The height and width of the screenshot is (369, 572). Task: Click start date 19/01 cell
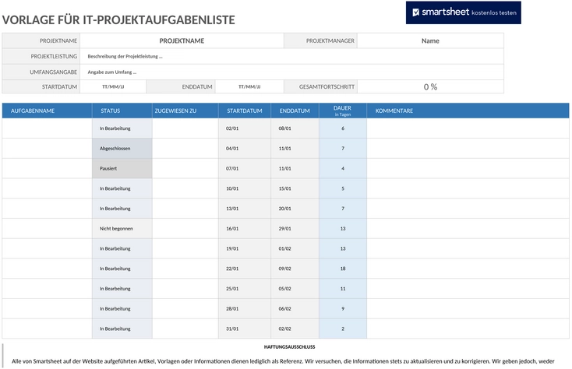click(x=245, y=248)
